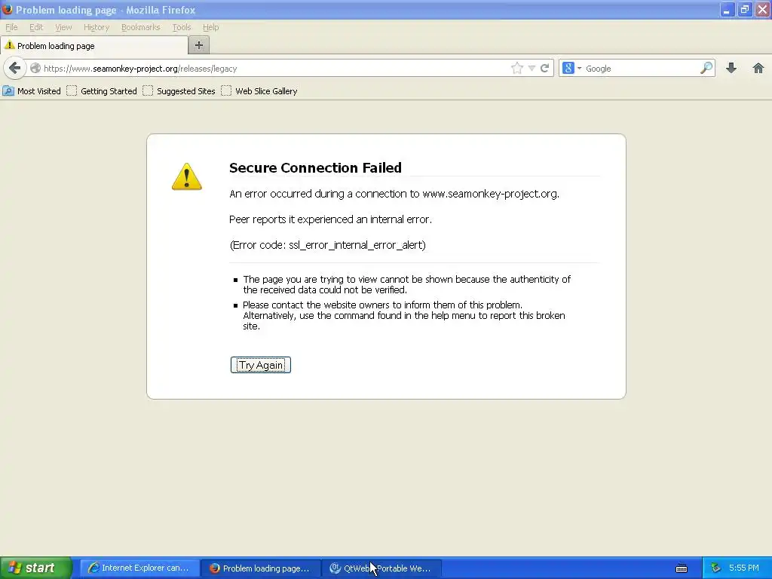Click the system tray network icon
772x579 pixels.
716,568
